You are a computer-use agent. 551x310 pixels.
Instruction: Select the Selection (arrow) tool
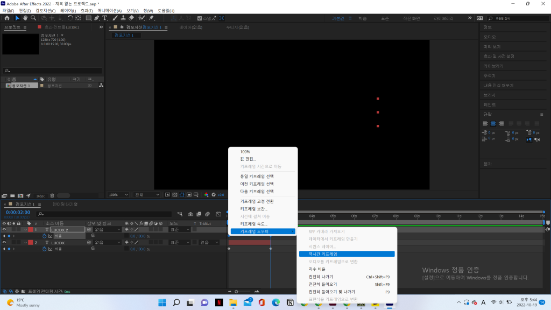[17, 18]
